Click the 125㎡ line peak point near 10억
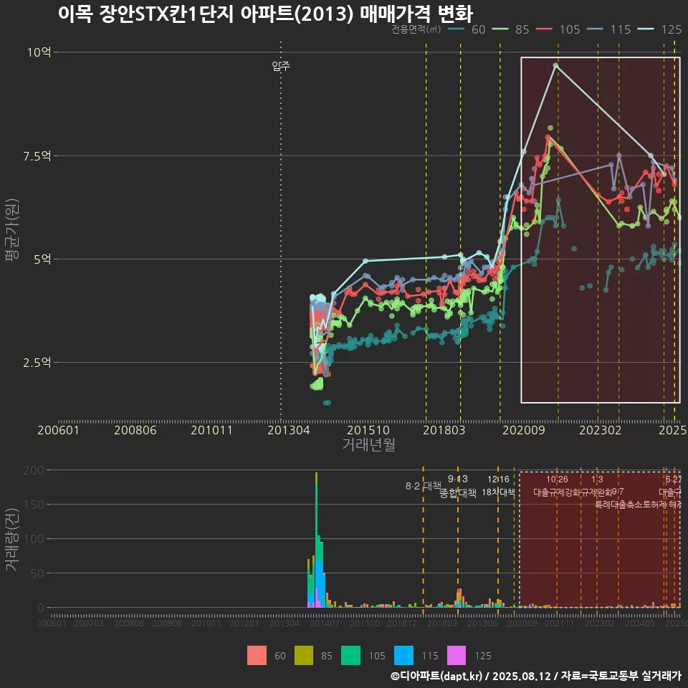Screen dimensions: 688x688 [x=555, y=65]
